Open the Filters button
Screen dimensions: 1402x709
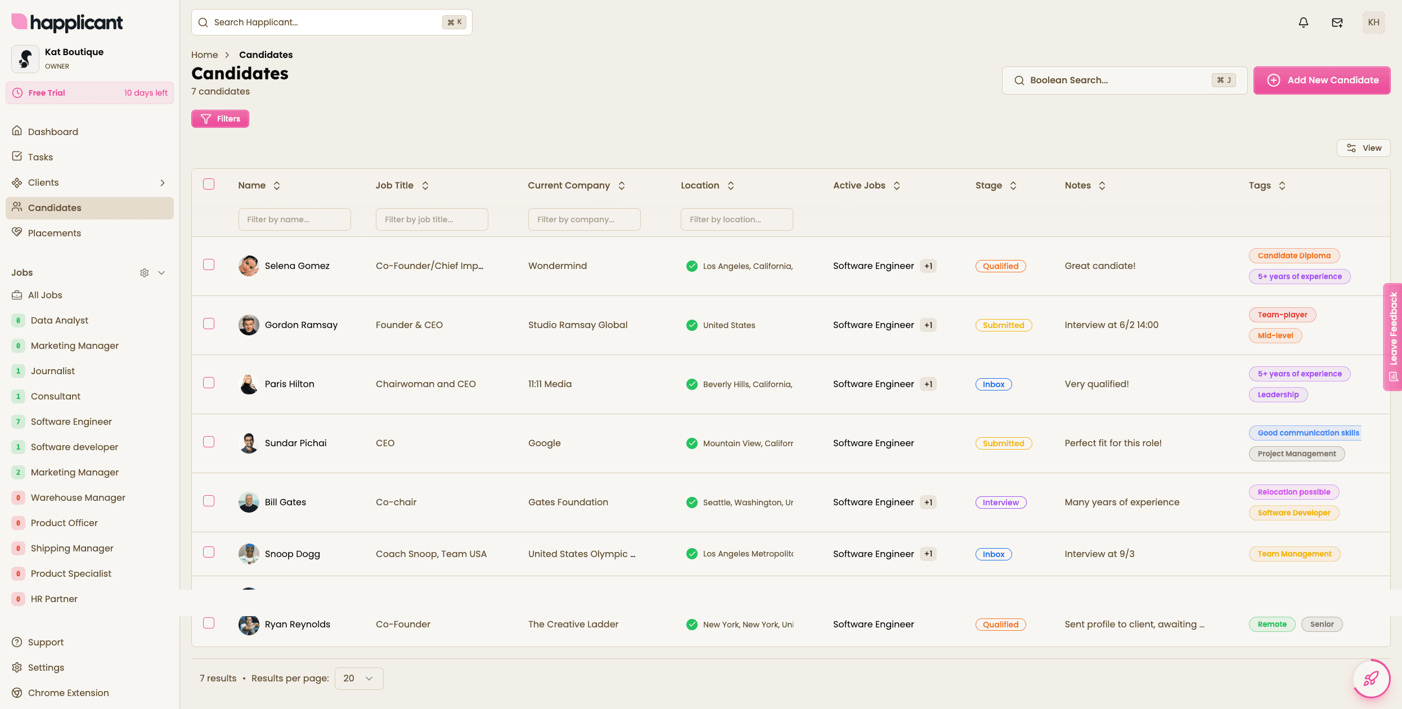click(x=220, y=119)
